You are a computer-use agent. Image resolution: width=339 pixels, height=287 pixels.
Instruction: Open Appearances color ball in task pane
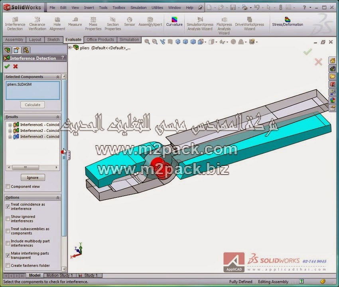(x=333, y=100)
